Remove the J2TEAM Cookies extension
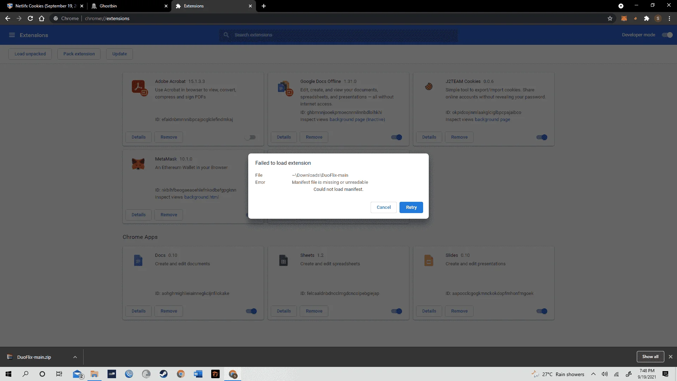677x381 pixels. (459, 137)
